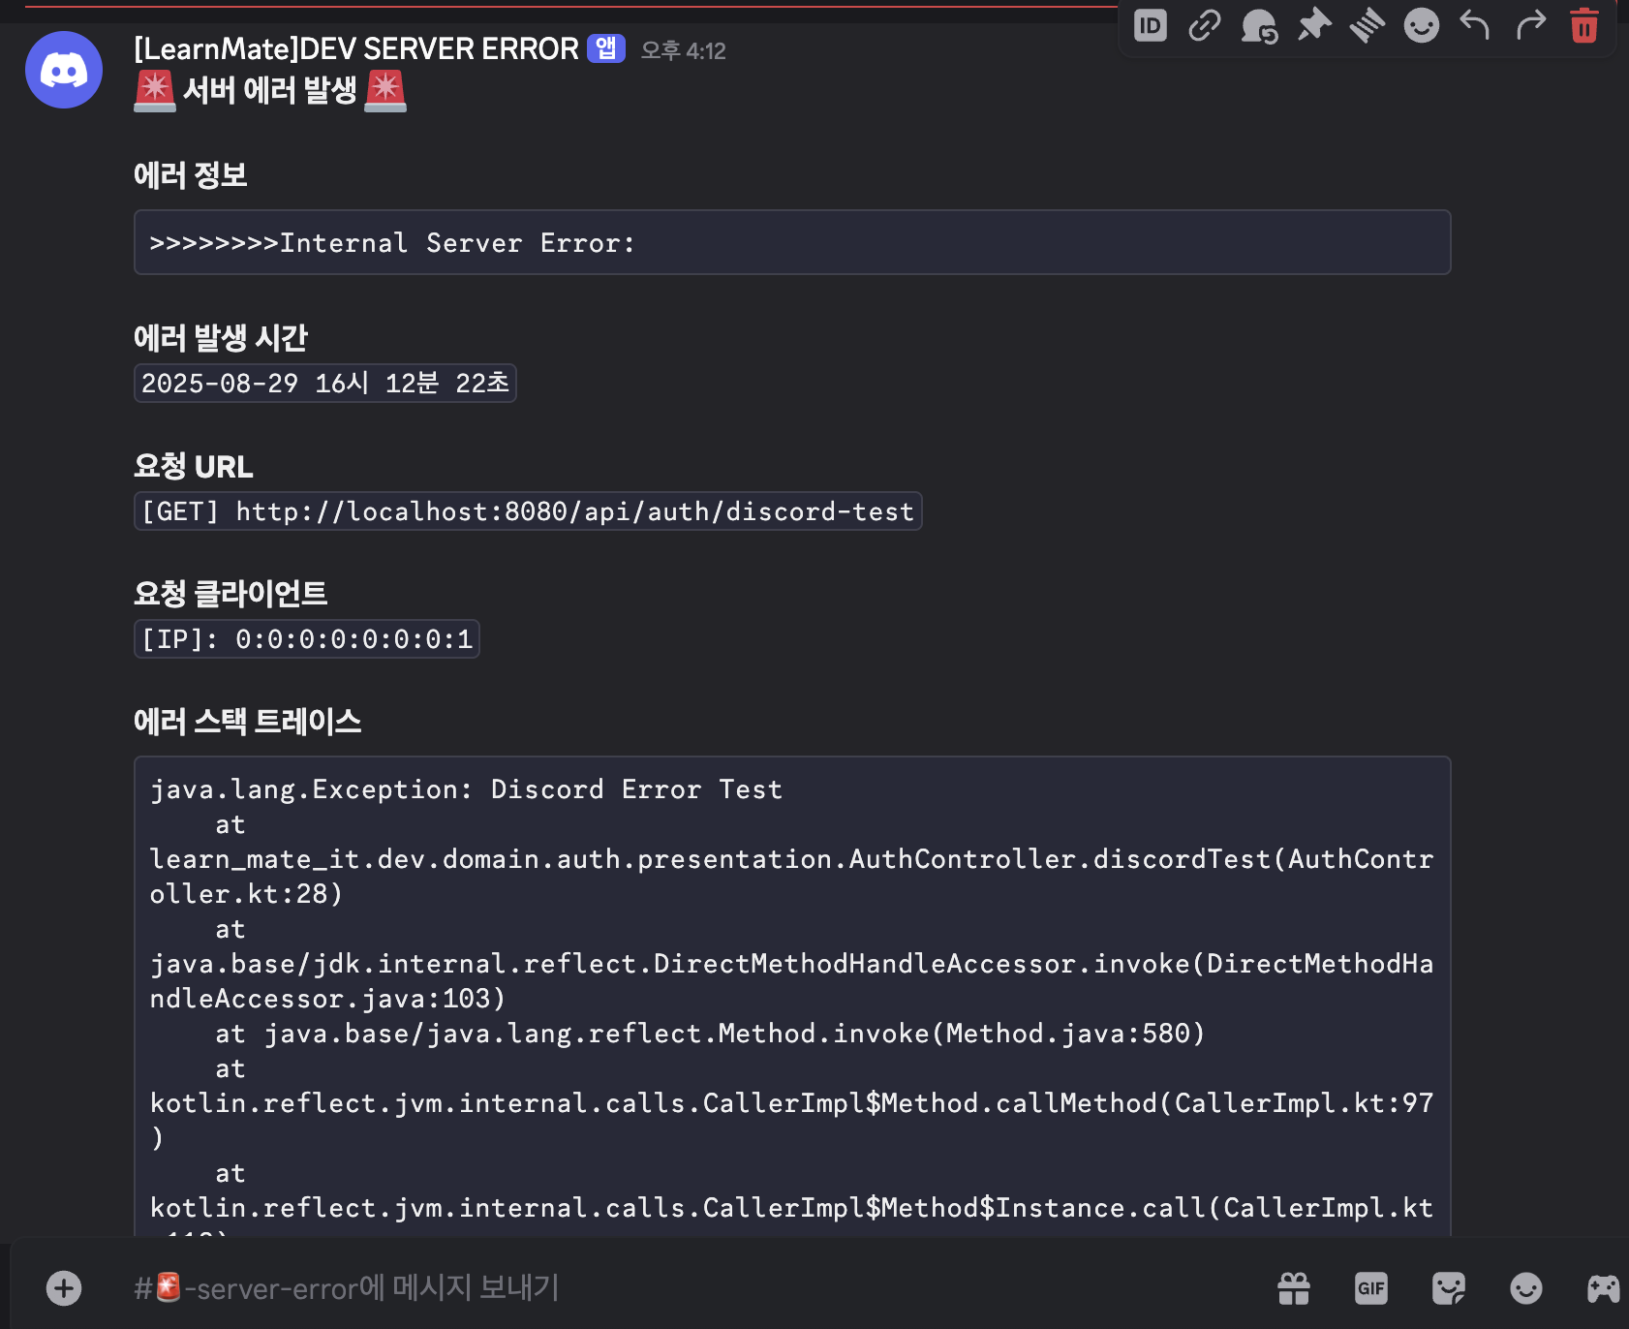Click the Internal Server Error code block
The image size is (1629, 1329).
pos(792,242)
